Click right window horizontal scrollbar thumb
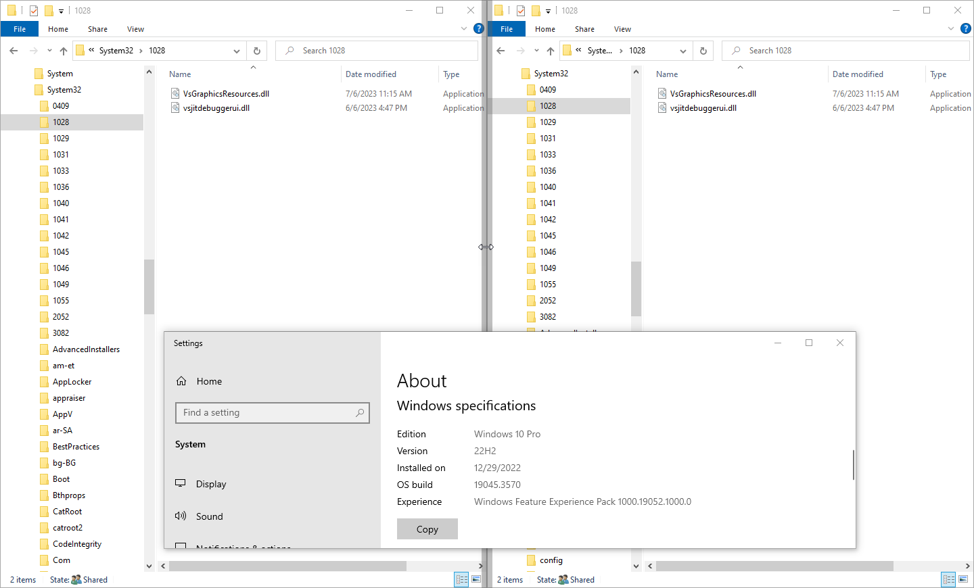974x588 pixels. click(774, 566)
